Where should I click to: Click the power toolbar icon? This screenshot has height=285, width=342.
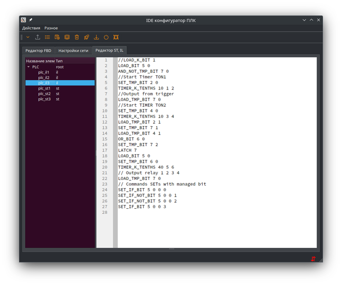click(106, 37)
